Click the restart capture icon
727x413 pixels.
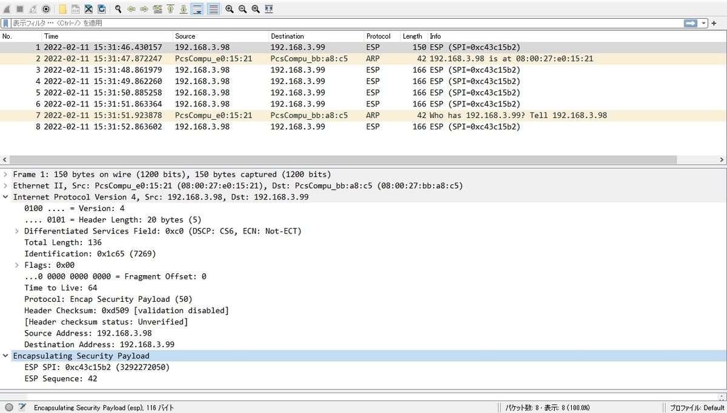click(33, 8)
